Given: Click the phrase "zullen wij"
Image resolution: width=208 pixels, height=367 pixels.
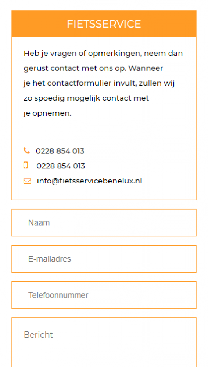Looking at the screenshot, I should 157,84.
